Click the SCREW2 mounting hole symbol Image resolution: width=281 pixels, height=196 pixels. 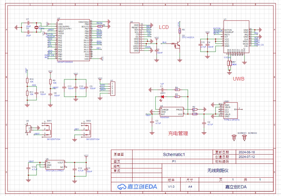point(244,138)
